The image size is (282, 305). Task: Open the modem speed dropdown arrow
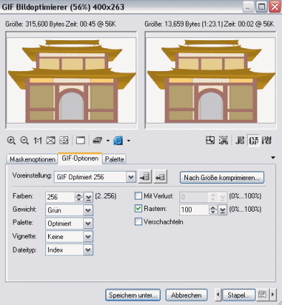coord(108,141)
